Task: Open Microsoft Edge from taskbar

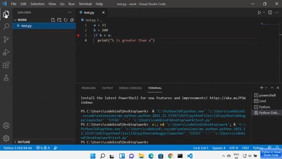Action: pos(151,156)
